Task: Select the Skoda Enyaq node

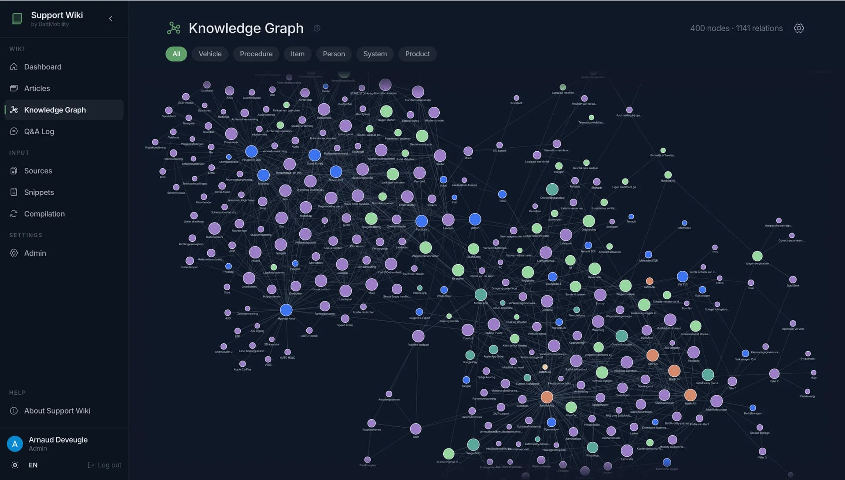Action: point(314,155)
